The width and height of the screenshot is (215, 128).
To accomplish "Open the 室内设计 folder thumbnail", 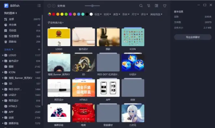I will (83, 37).
